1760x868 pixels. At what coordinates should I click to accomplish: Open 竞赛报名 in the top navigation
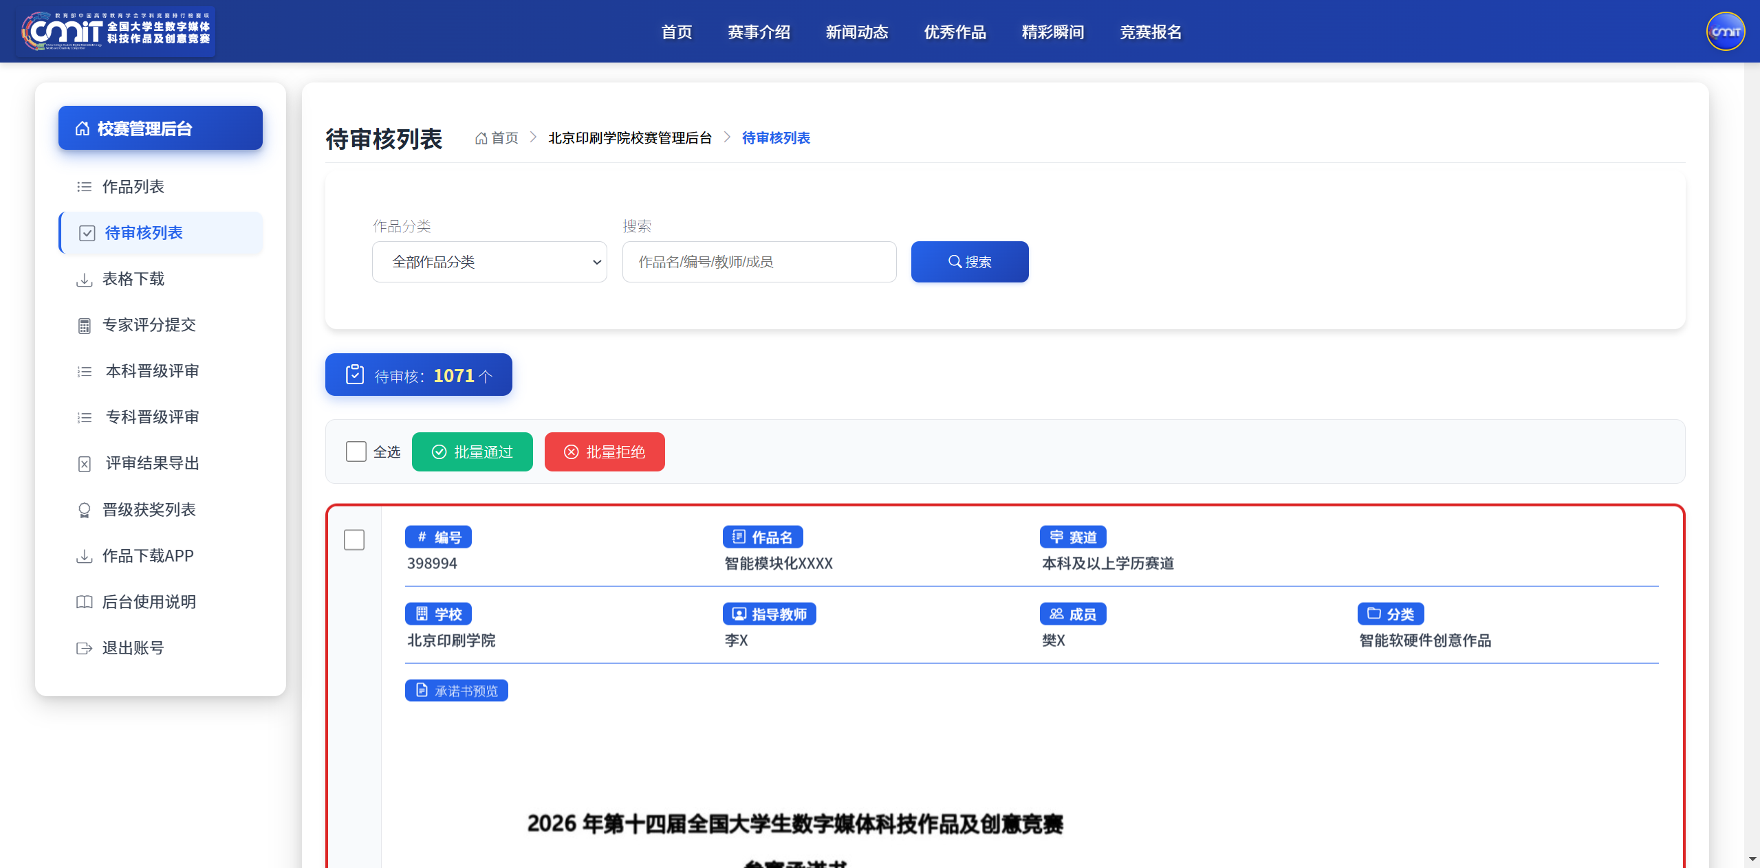[1151, 32]
